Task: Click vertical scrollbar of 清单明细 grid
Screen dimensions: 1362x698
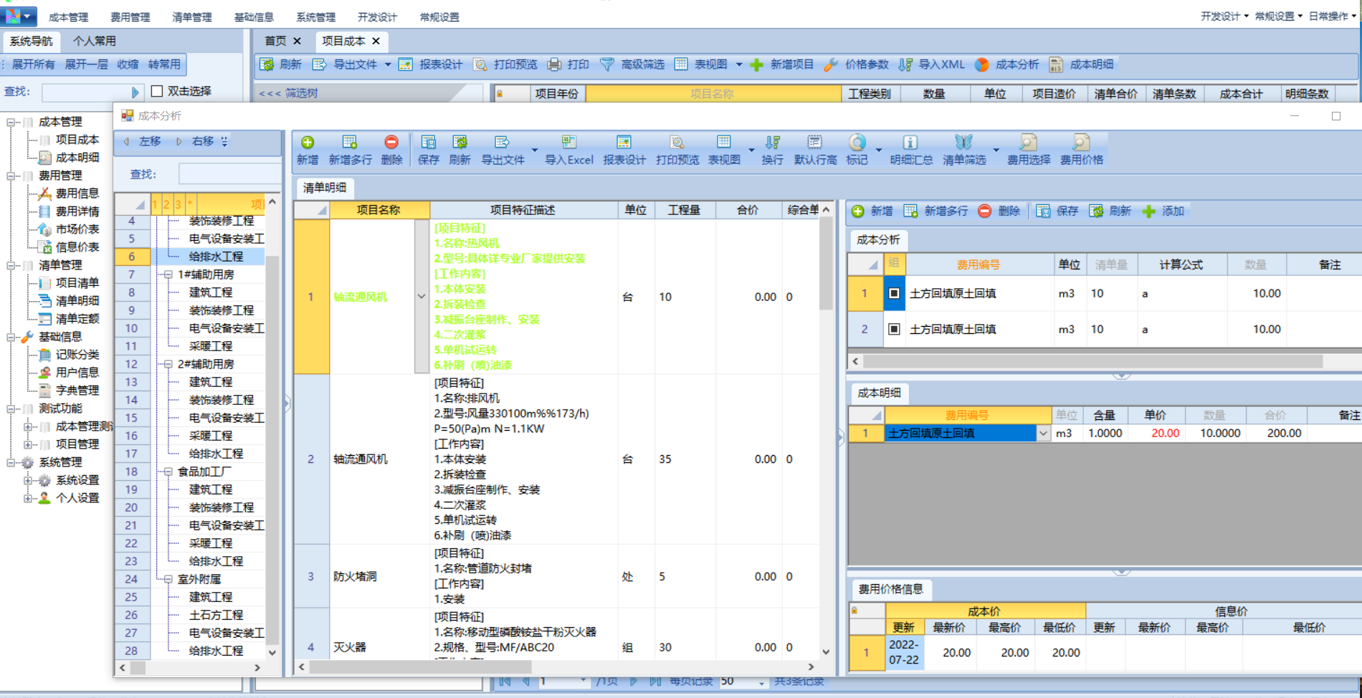Action: click(x=826, y=265)
